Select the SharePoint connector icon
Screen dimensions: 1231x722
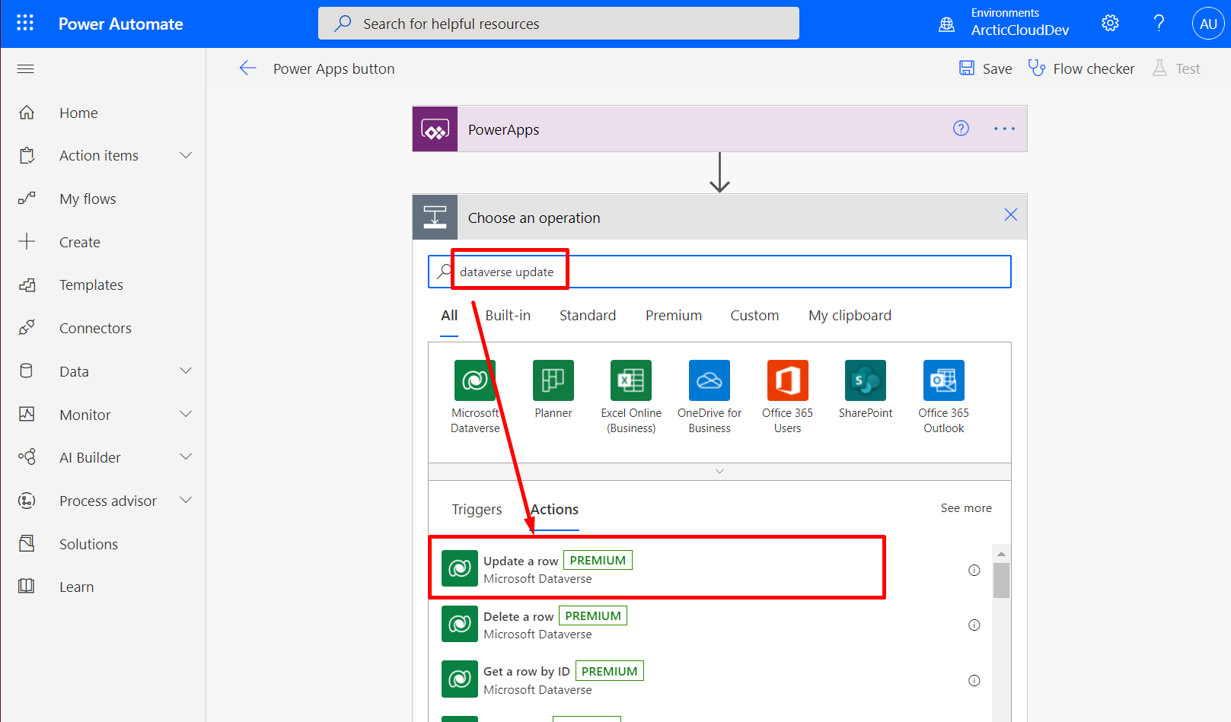(866, 380)
